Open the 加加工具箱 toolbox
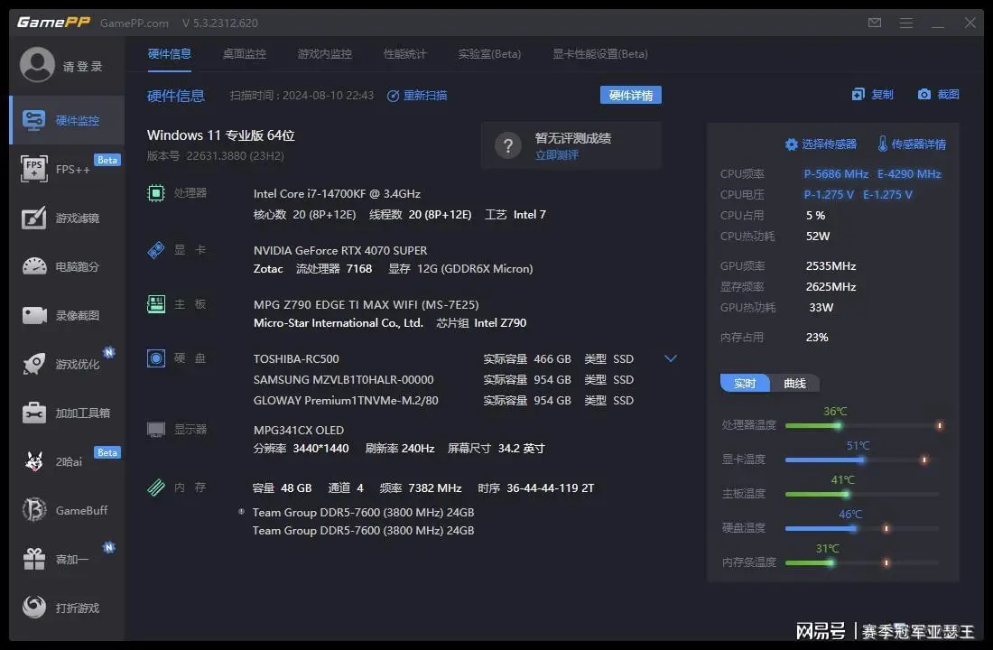 63,413
